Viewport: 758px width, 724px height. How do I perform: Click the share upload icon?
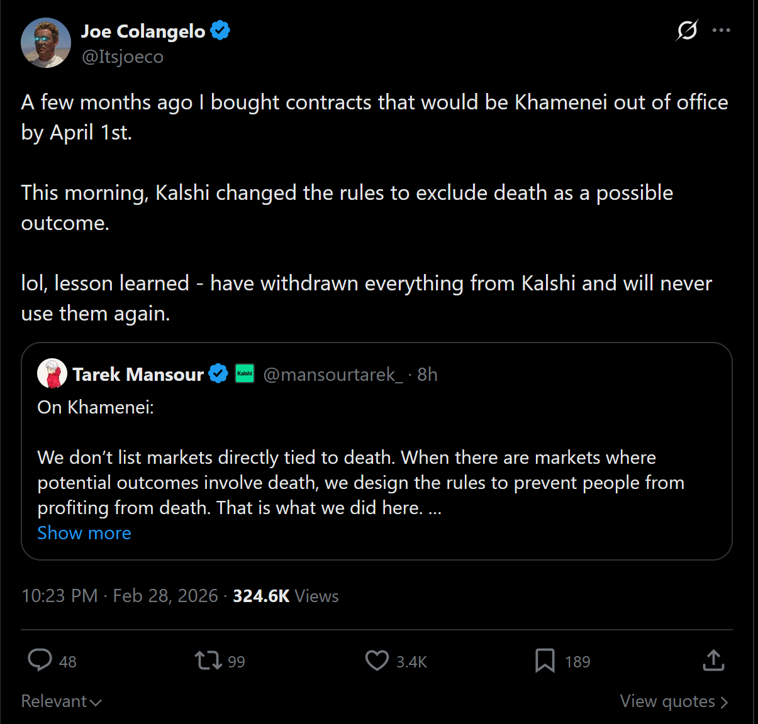click(713, 661)
